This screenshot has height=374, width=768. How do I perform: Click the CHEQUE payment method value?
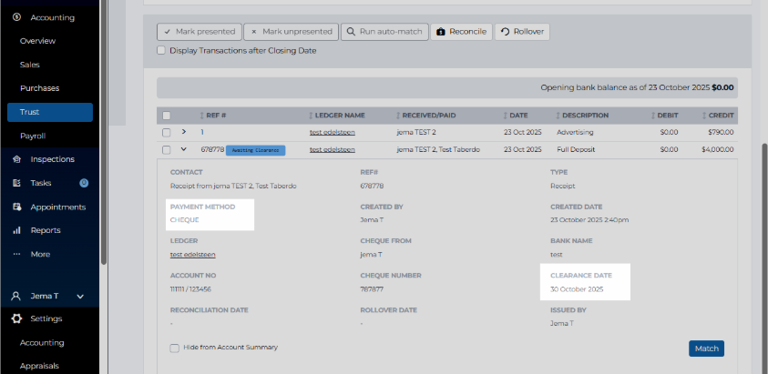185,220
